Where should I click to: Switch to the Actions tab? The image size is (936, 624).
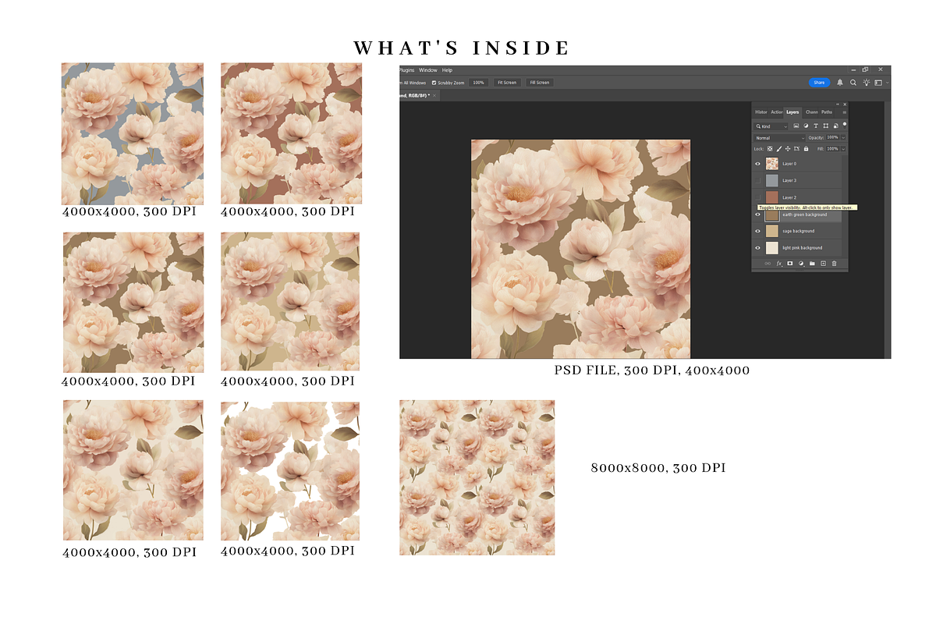(x=777, y=112)
